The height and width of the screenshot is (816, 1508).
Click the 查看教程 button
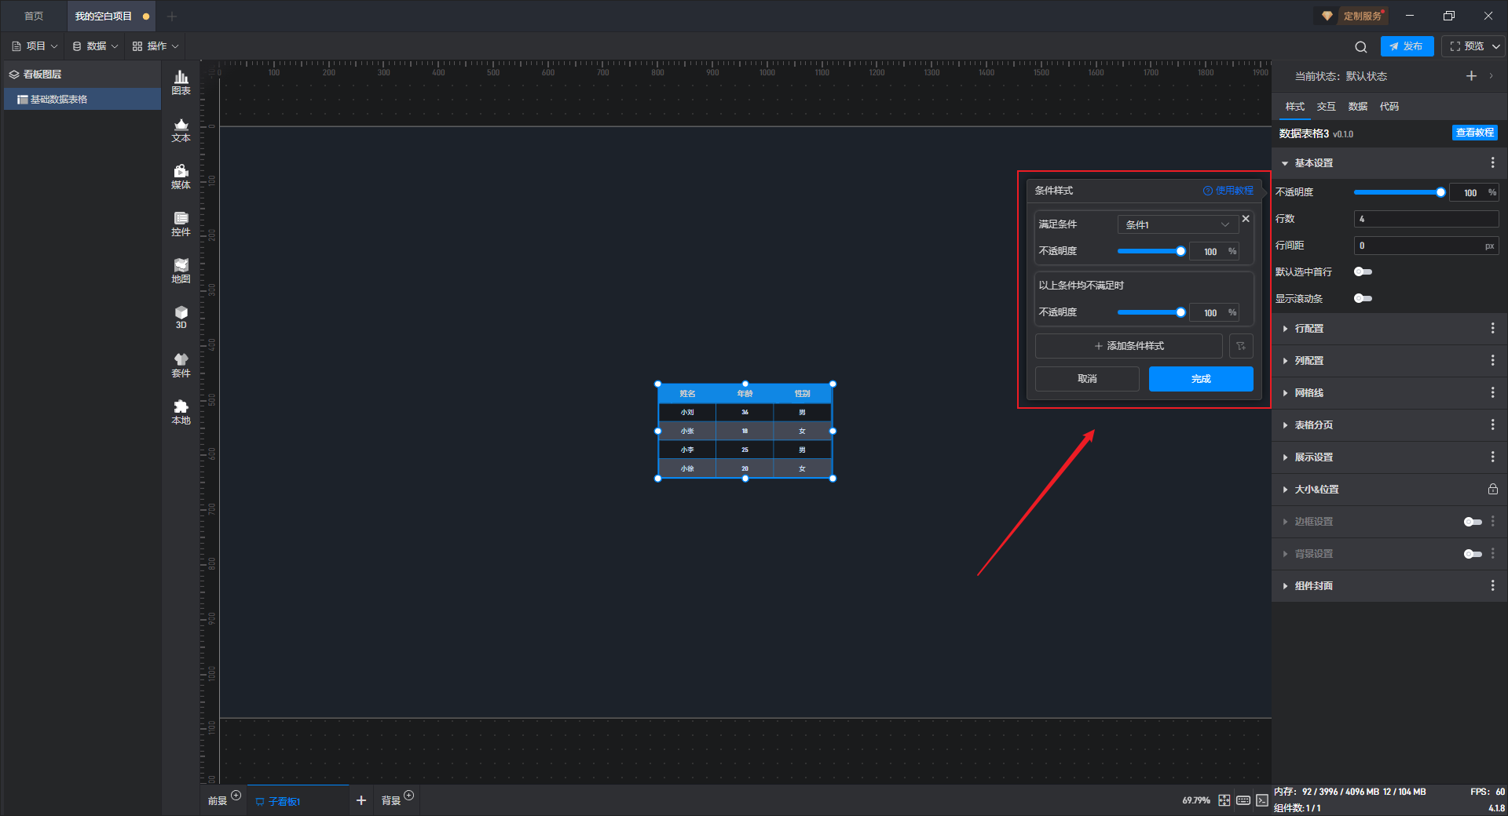point(1475,133)
